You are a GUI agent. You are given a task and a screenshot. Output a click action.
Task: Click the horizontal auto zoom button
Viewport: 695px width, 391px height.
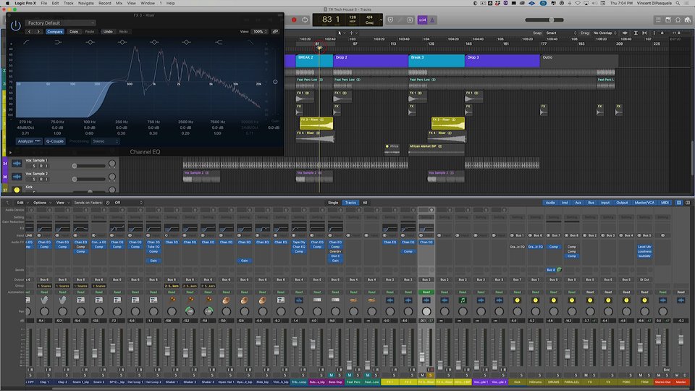(x=644, y=33)
